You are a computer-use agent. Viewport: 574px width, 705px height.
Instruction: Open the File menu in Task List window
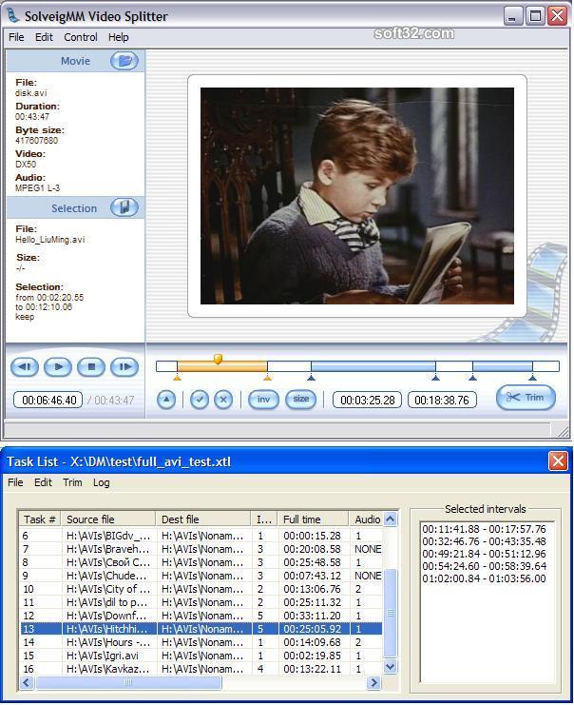[15, 482]
